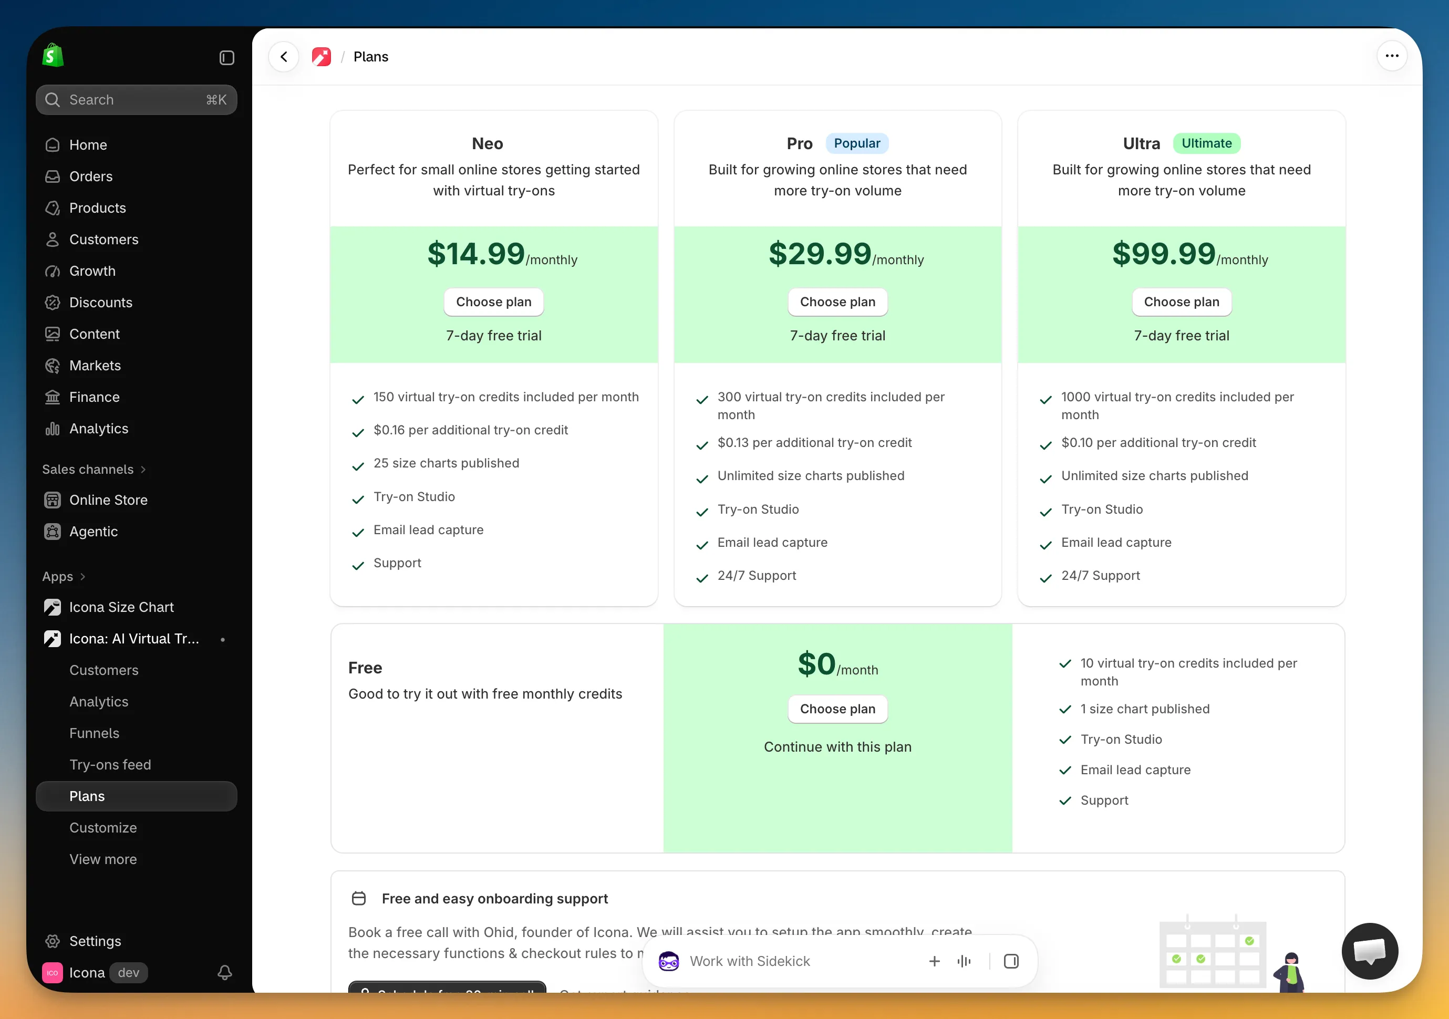Go back with the arrow button

[284, 57]
